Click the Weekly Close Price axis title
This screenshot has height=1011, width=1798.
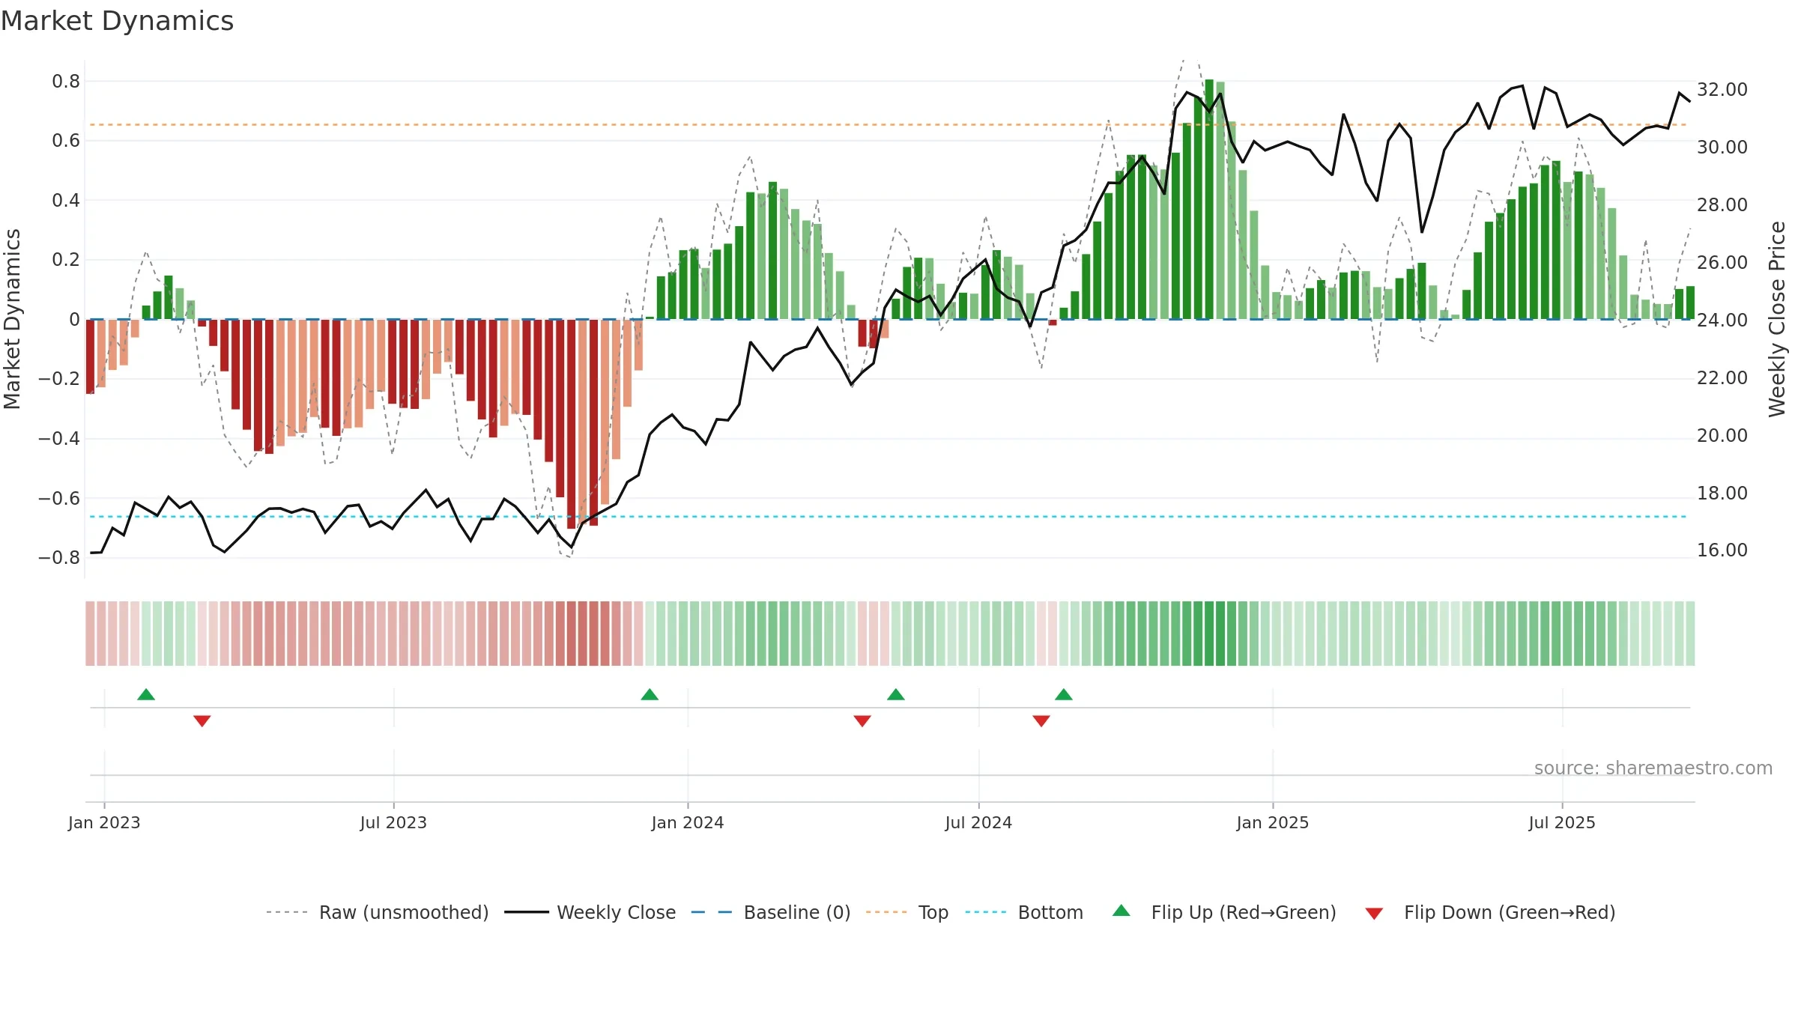(x=1777, y=319)
